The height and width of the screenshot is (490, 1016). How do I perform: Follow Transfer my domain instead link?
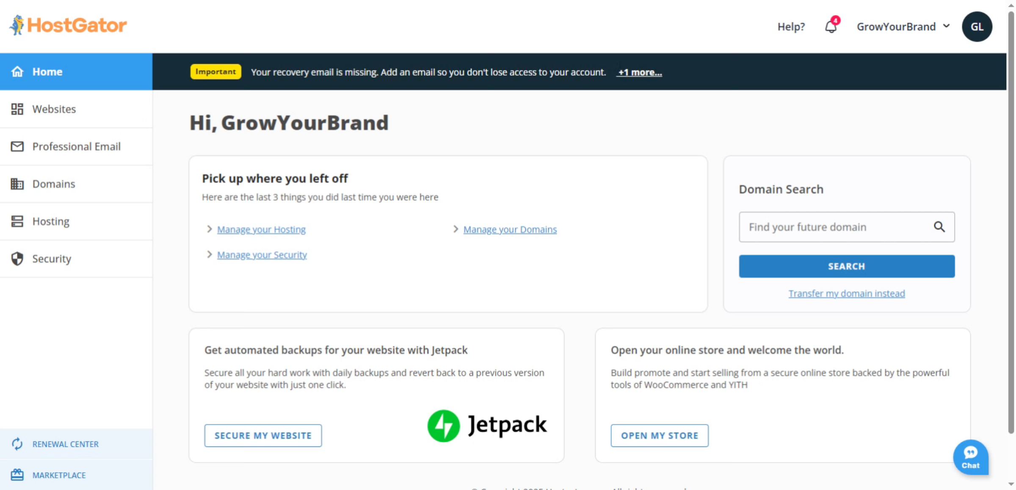(x=846, y=293)
